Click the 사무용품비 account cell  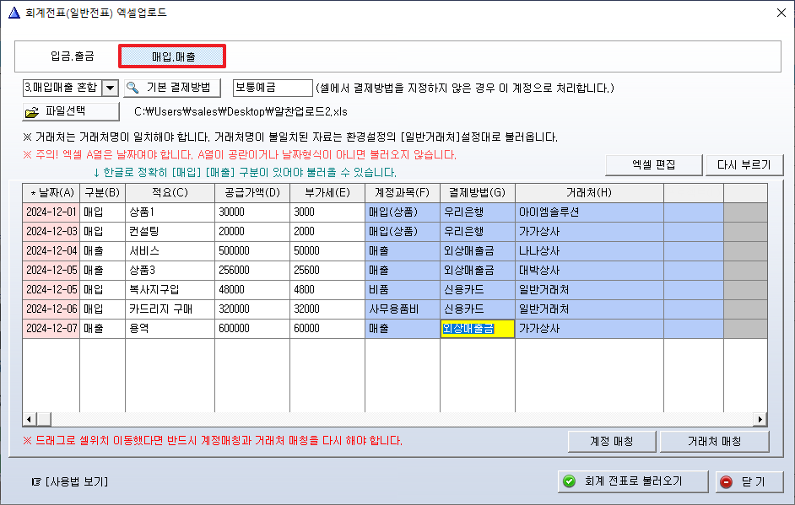pos(402,309)
